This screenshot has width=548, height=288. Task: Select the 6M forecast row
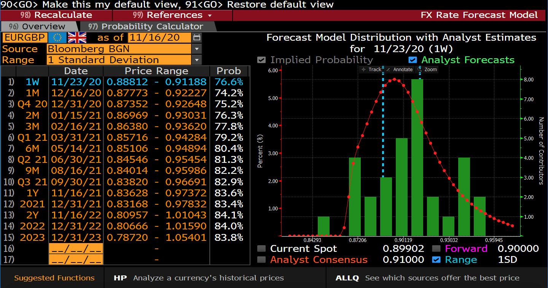[125, 149]
